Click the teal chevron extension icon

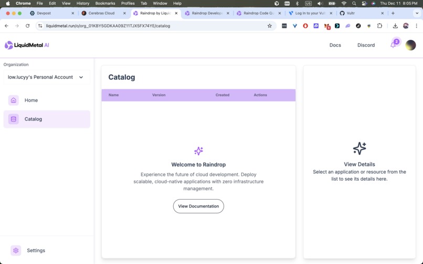[337, 26]
